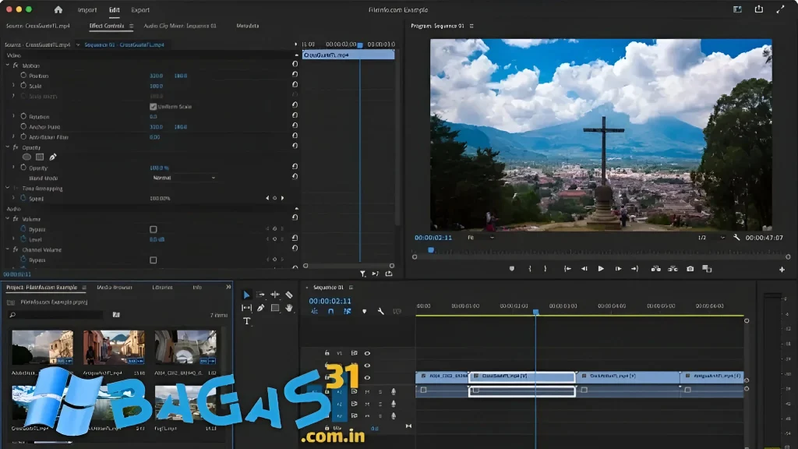Switch to the Import tab
This screenshot has height=449, width=798.
click(87, 9)
